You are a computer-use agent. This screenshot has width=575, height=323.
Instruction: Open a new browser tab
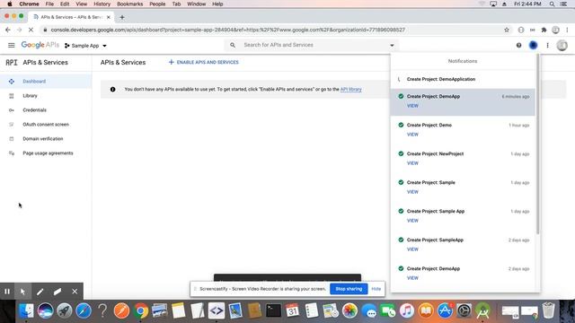[122, 17]
